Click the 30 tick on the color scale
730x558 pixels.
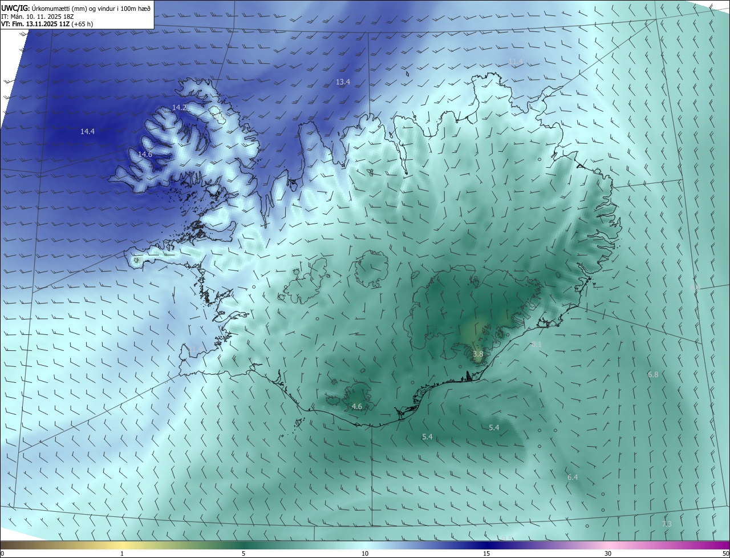pyautogui.click(x=608, y=553)
